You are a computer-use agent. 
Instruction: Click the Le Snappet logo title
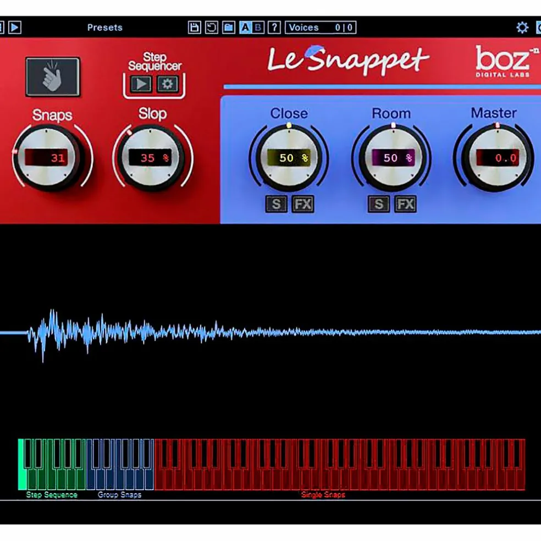click(348, 60)
